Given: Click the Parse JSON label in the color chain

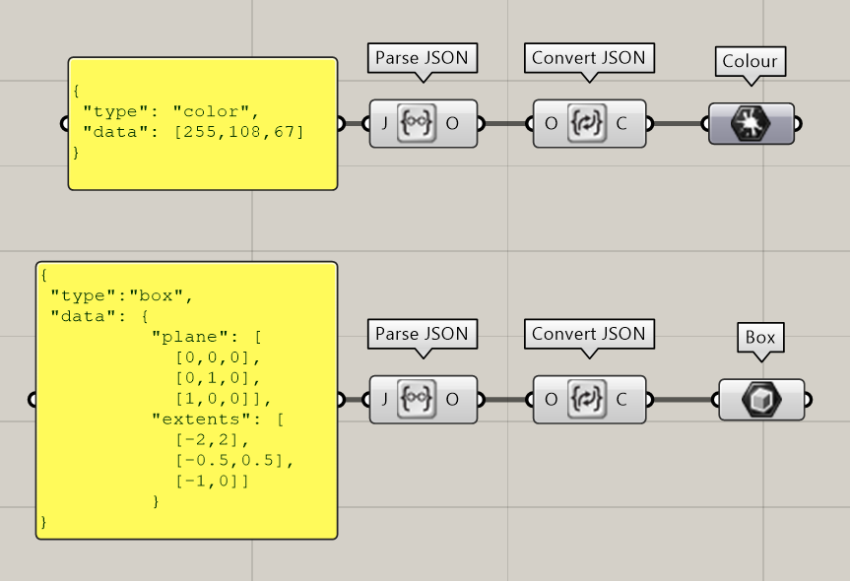Looking at the screenshot, I should 423,58.
